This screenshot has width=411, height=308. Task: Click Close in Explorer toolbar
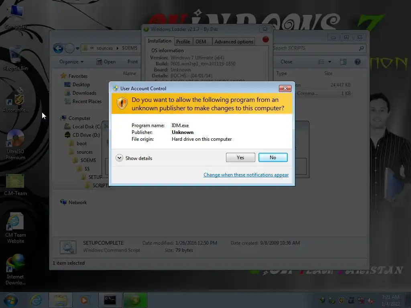pos(286,62)
